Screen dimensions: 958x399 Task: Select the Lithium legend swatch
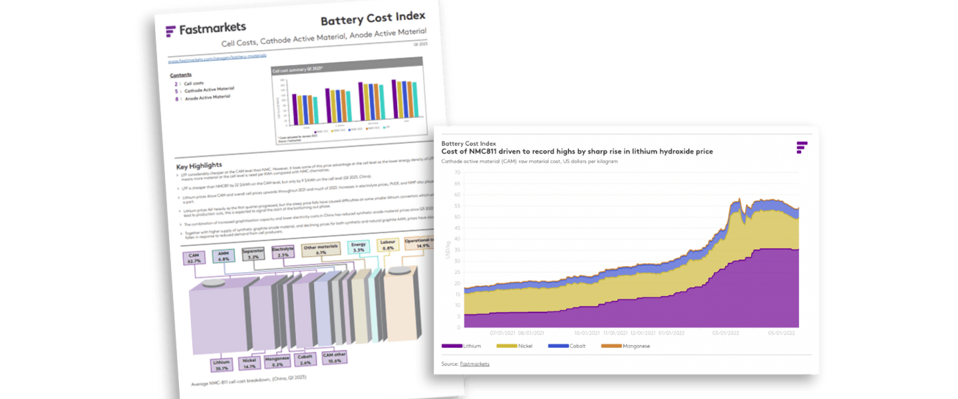[x=452, y=346]
